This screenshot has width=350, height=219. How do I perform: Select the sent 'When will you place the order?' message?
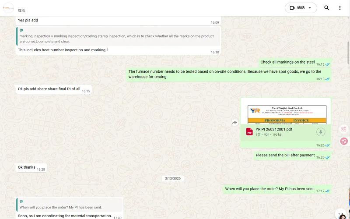(x=270, y=189)
